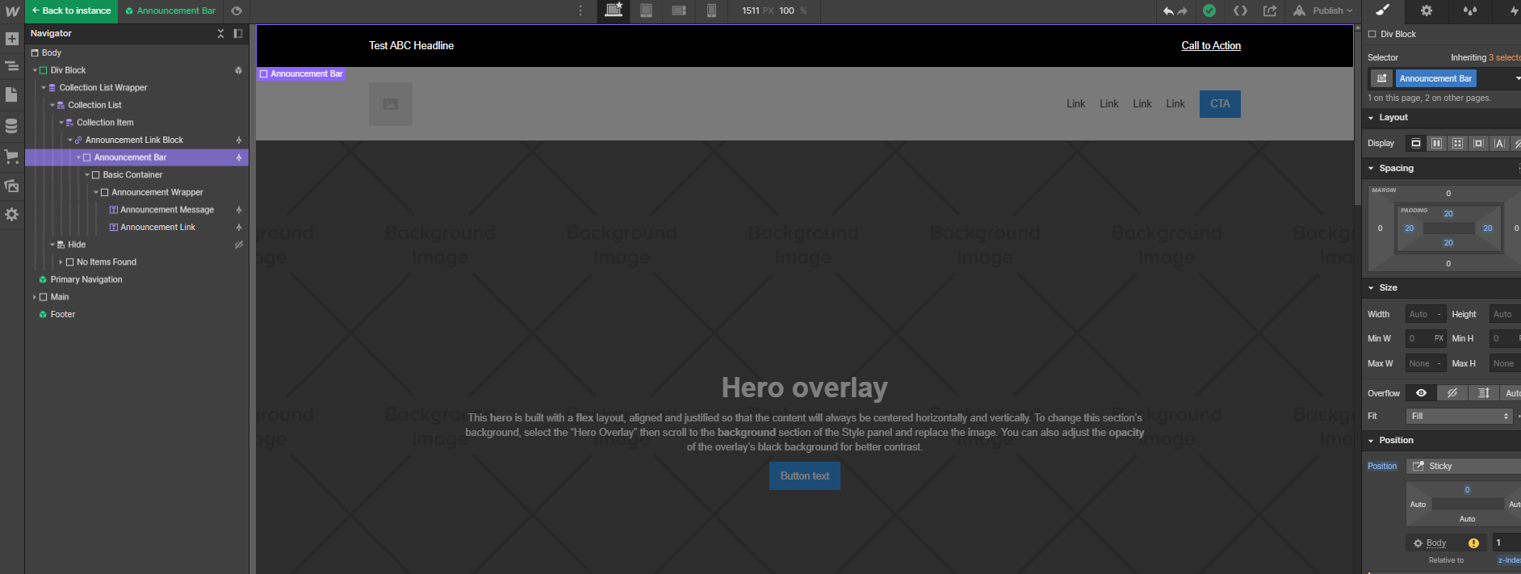
Task: Collapse Announcement Link Block node
Action: tap(70, 140)
